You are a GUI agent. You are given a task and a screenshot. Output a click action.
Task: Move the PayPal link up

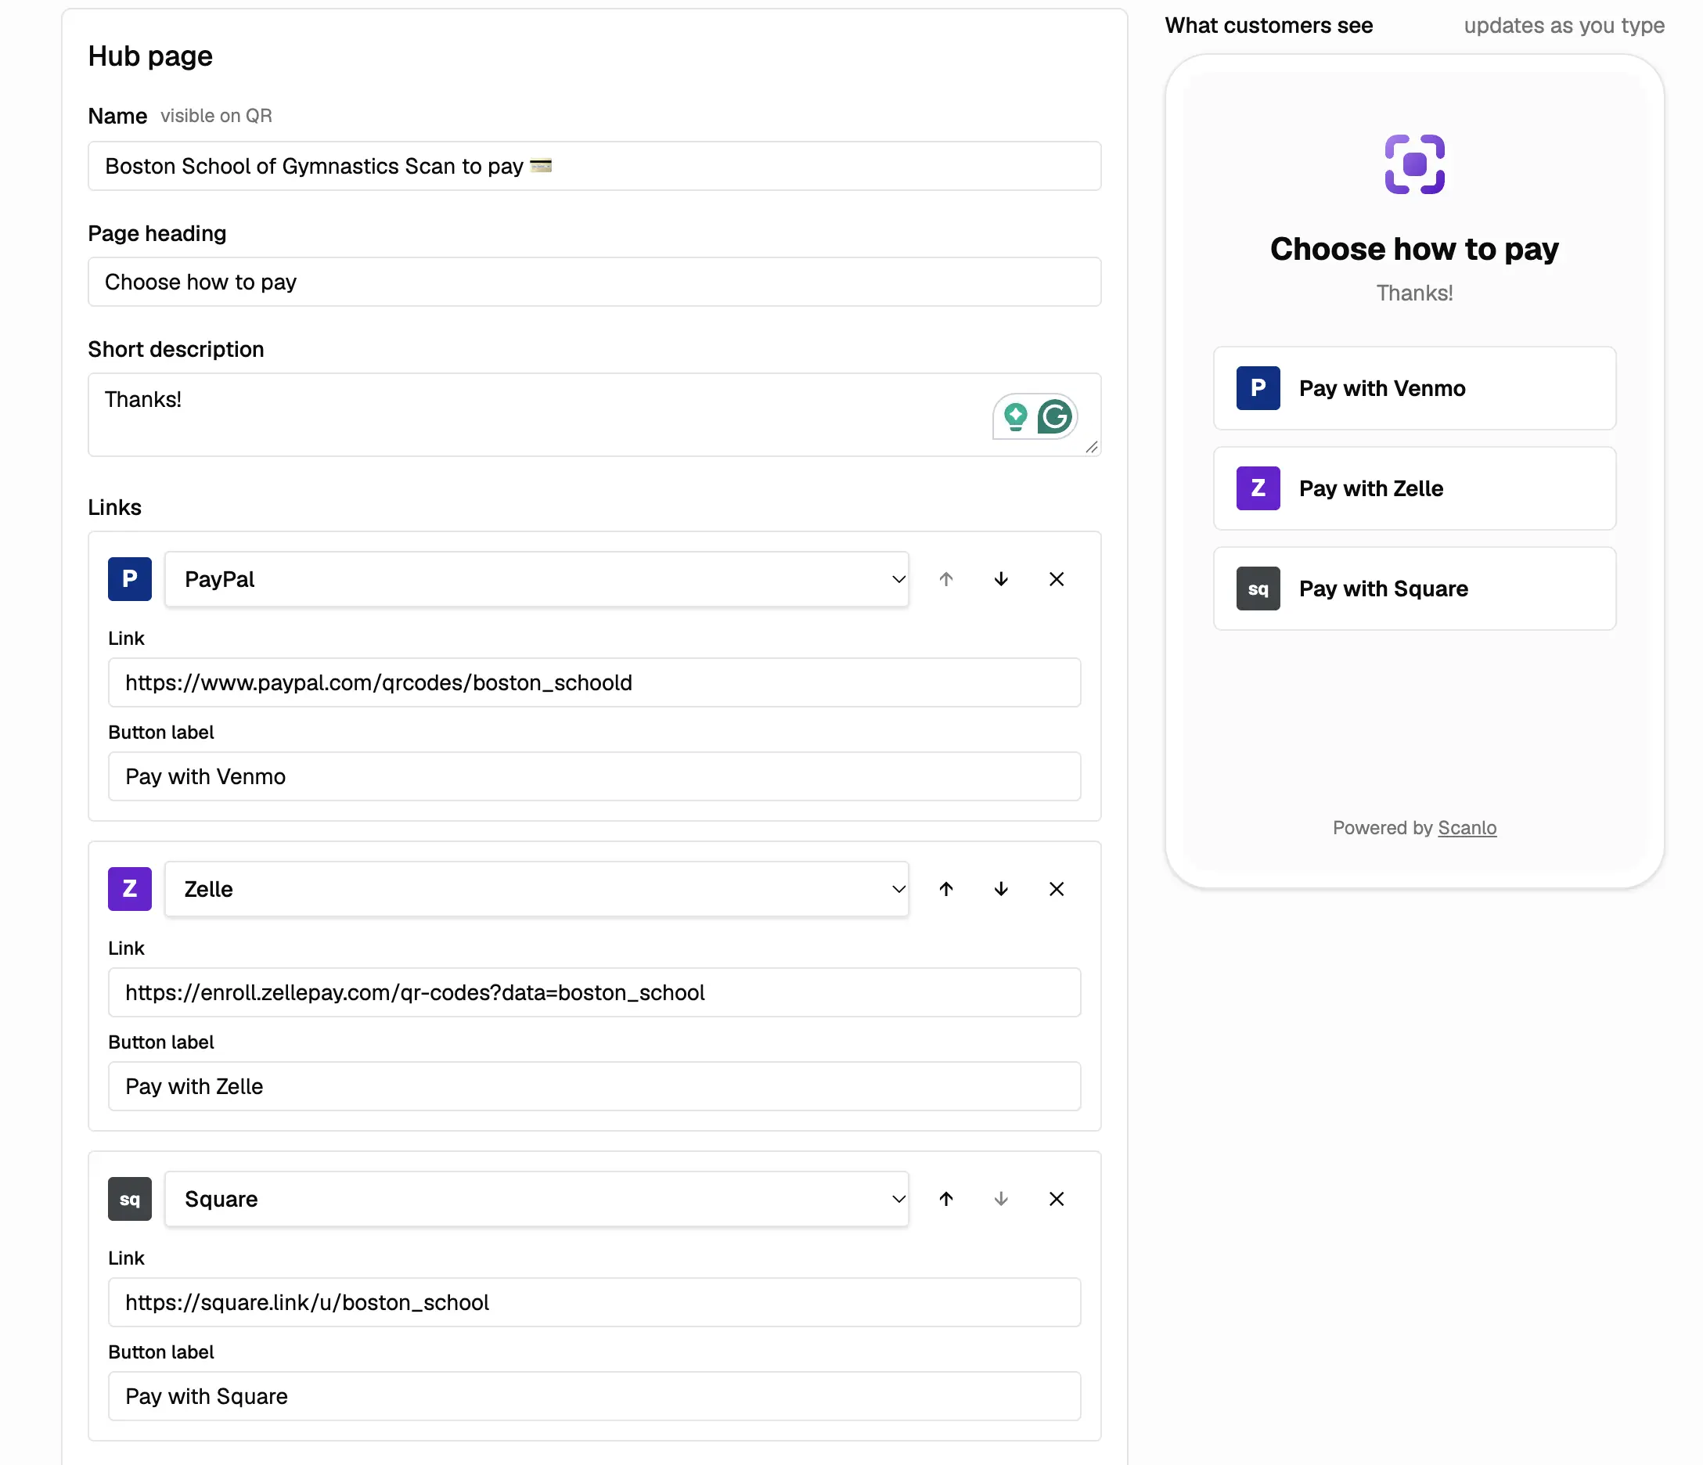(x=946, y=579)
